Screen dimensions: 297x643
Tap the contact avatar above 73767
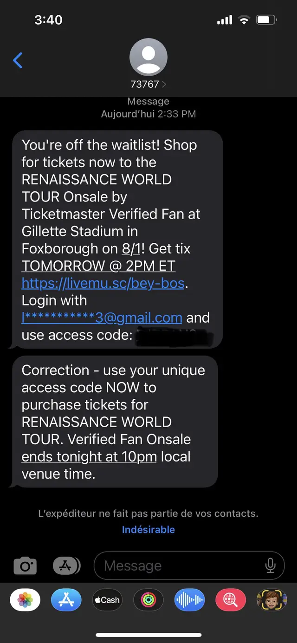pyautogui.click(x=148, y=56)
